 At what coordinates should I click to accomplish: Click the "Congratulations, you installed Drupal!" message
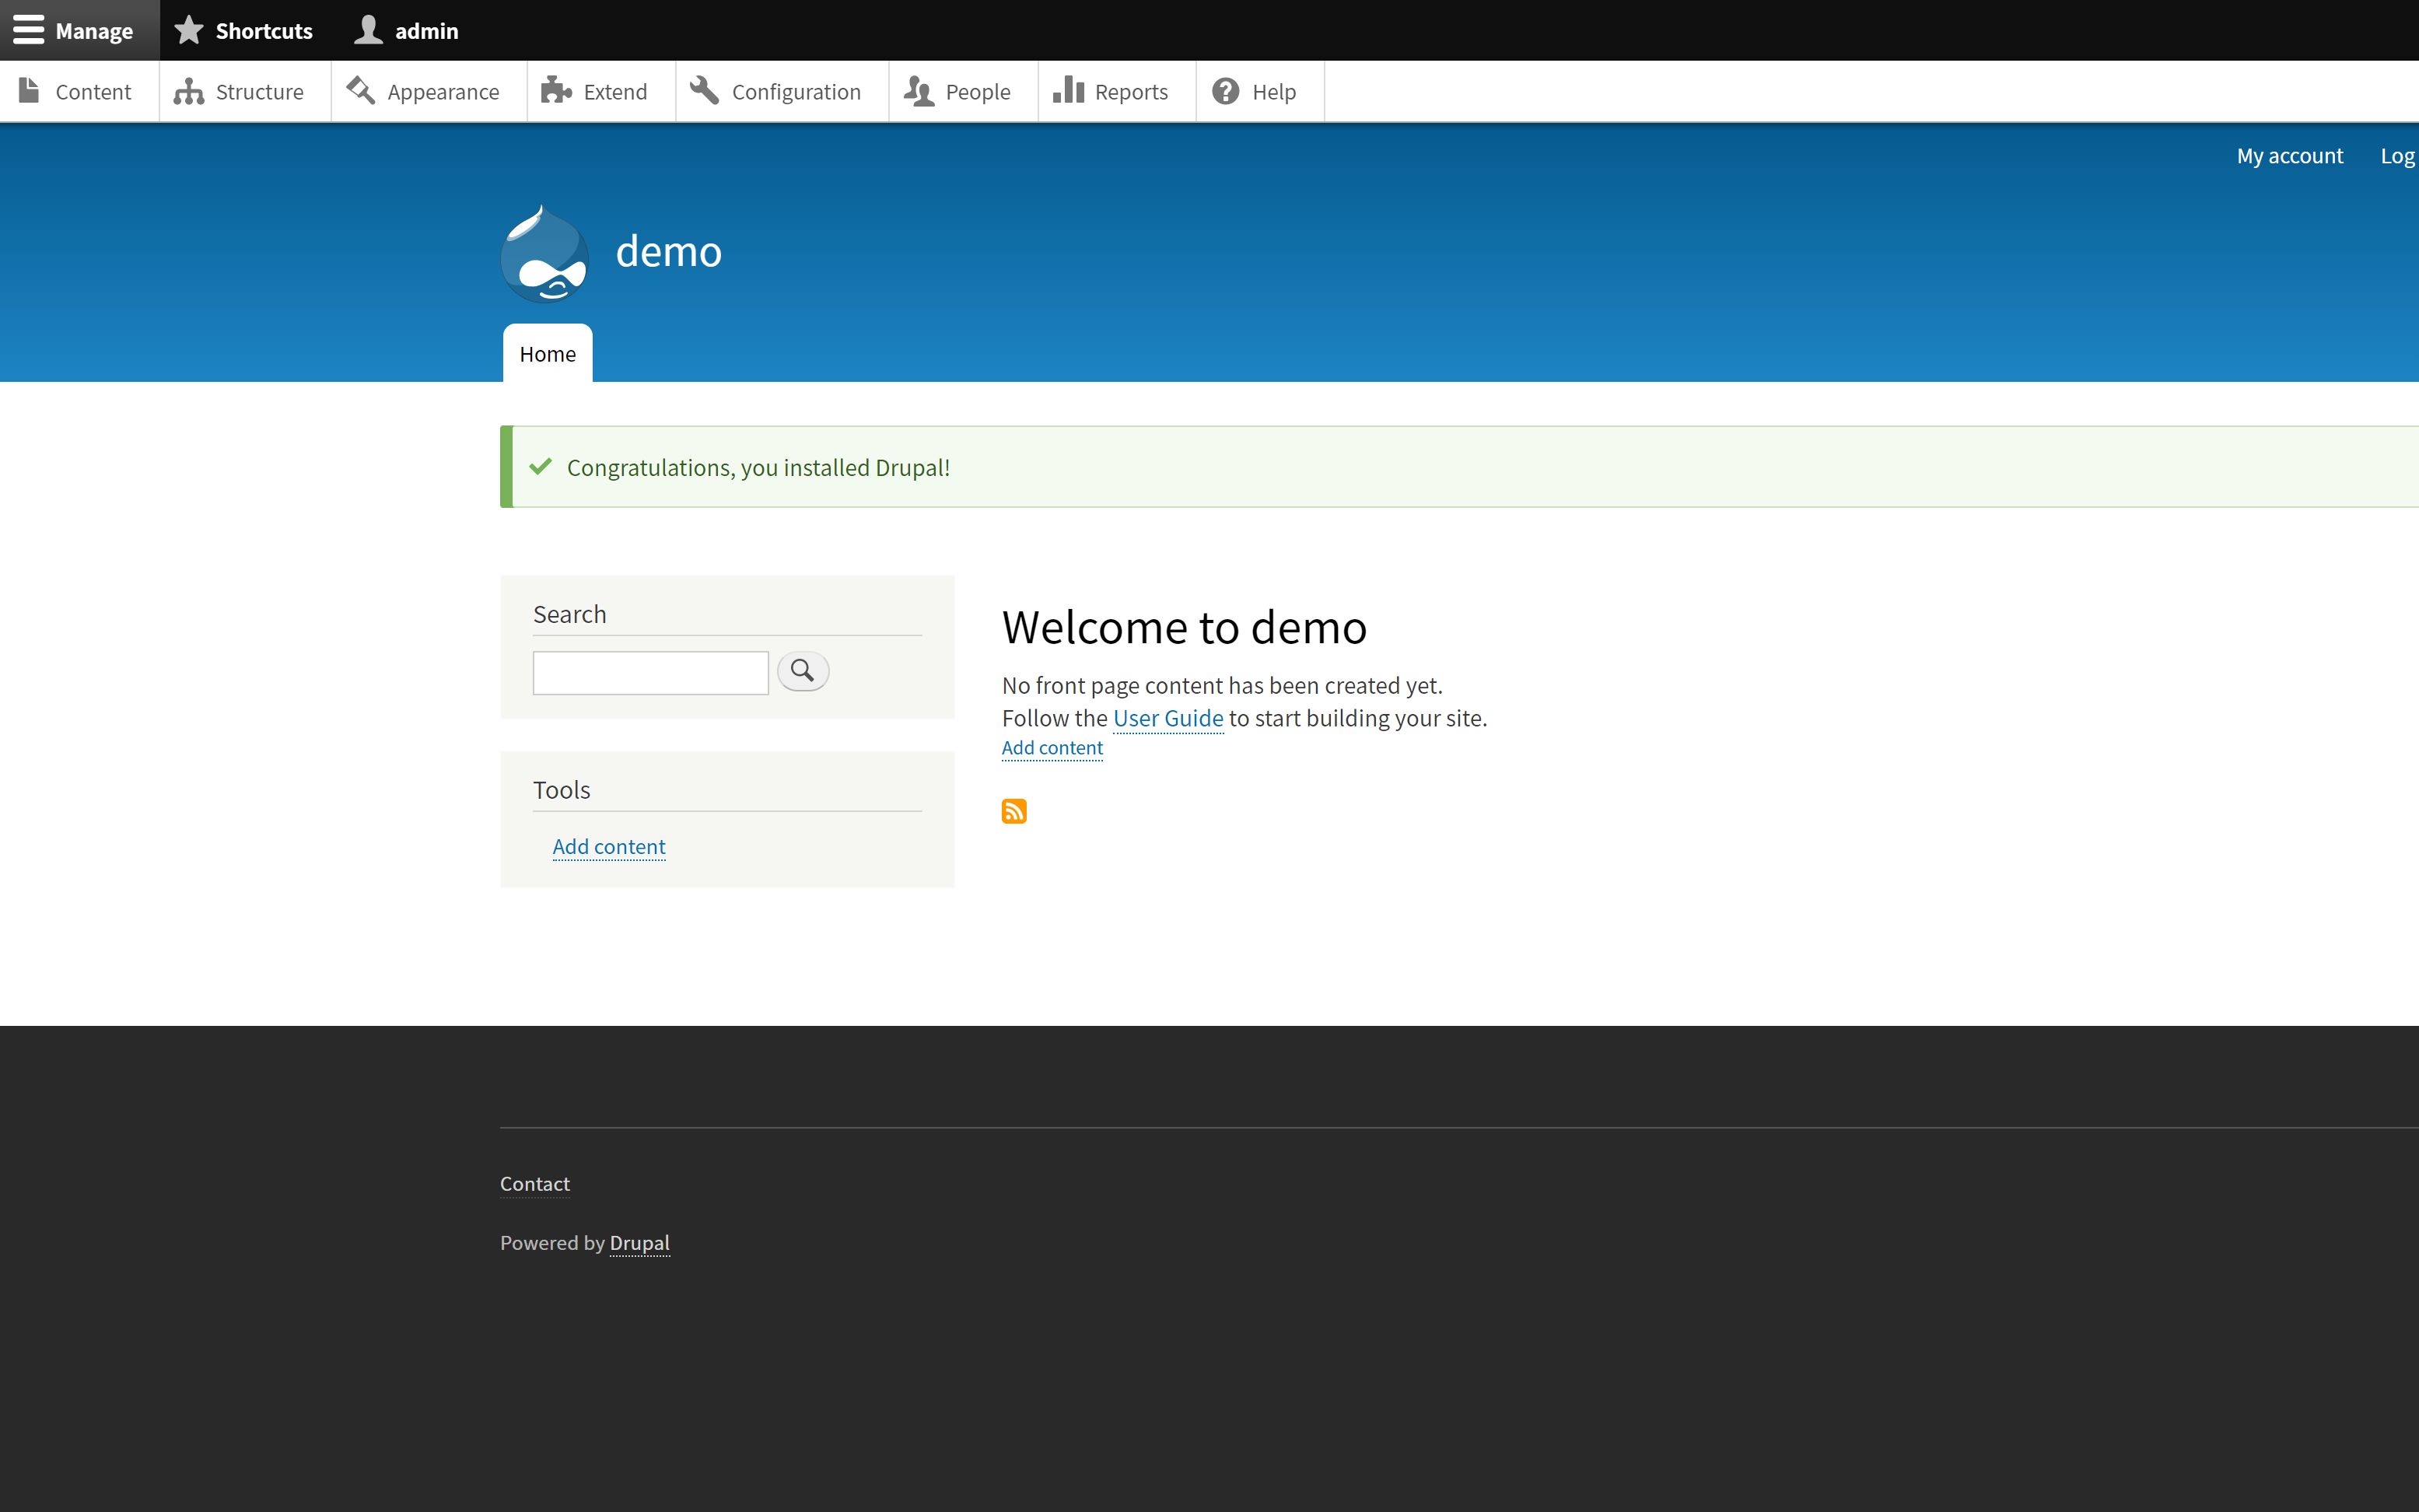(758, 468)
